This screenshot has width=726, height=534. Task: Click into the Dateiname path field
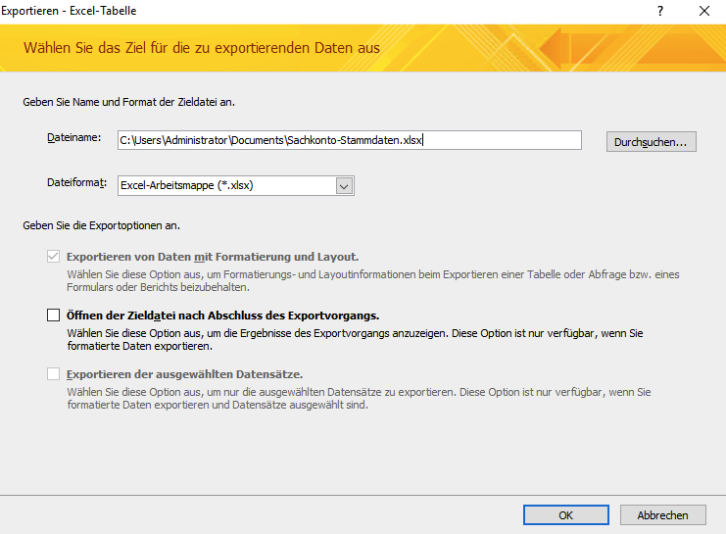click(350, 140)
